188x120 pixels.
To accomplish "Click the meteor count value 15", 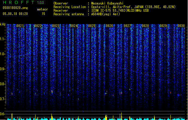I will pos(43,14).
